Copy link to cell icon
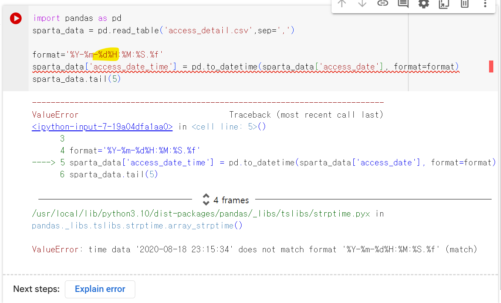The image size is (501, 303). pos(382,3)
